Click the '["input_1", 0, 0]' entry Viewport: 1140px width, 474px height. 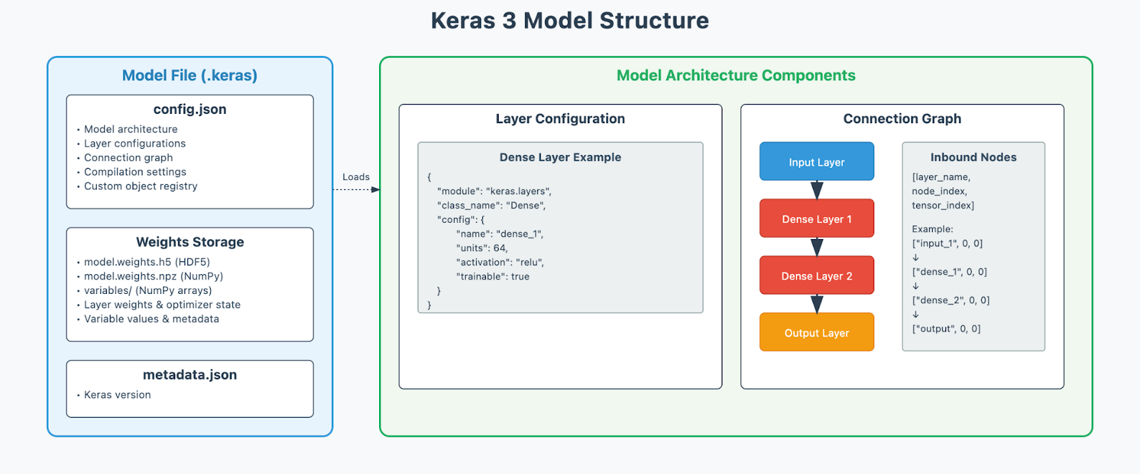pyautogui.click(x=948, y=243)
